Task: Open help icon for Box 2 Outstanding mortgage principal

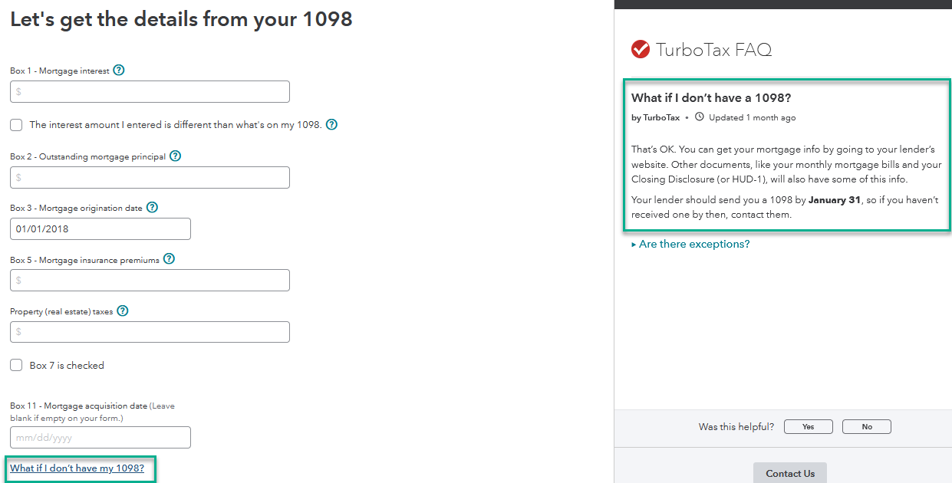Action: (175, 156)
